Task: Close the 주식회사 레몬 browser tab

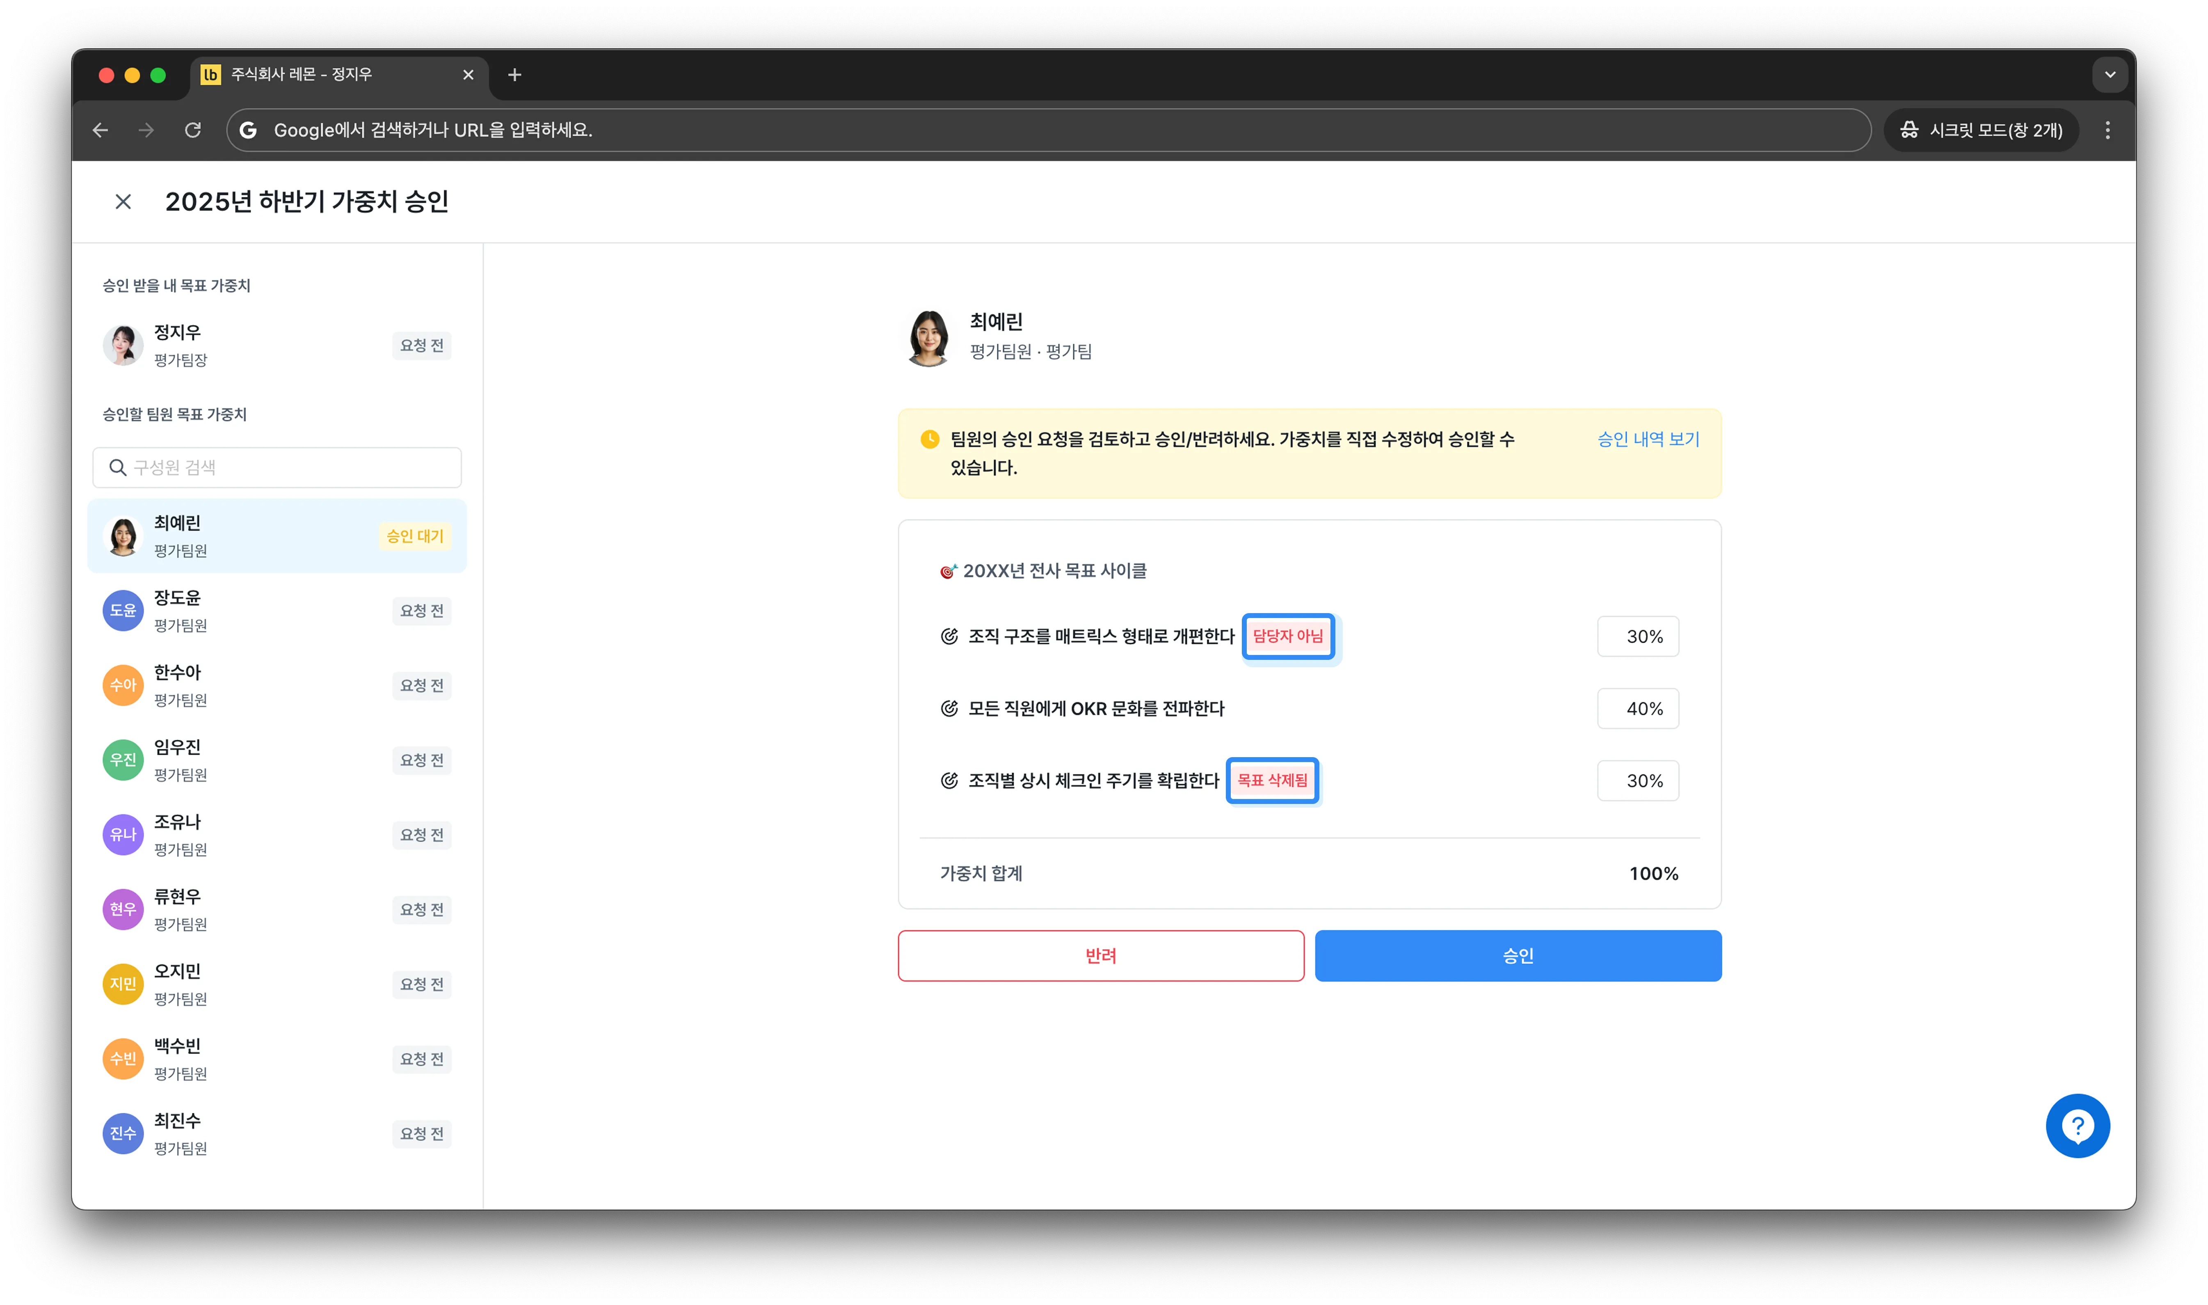Action: (x=469, y=75)
